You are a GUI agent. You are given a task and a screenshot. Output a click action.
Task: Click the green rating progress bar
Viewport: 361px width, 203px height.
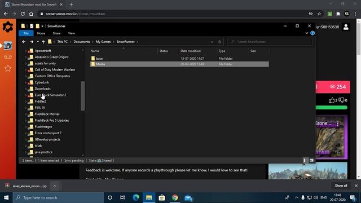click(x=331, y=108)
